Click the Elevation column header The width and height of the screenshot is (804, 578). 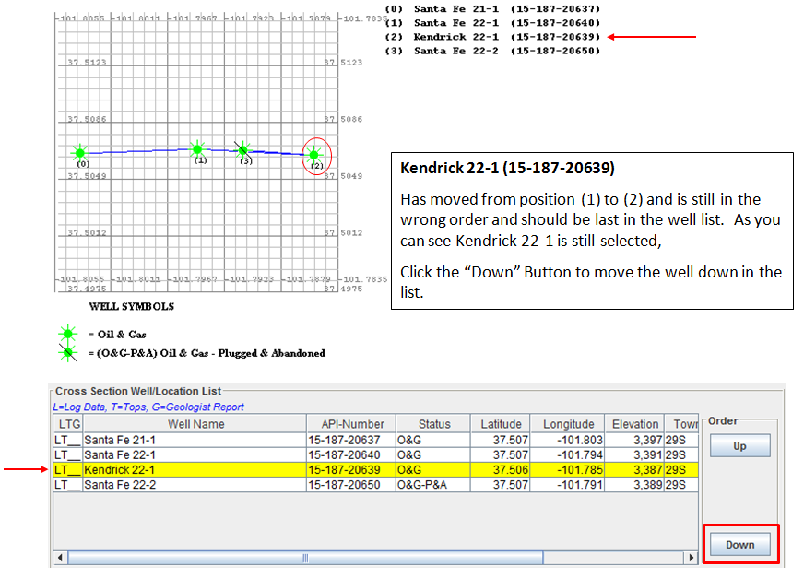(x=634, y=424)
